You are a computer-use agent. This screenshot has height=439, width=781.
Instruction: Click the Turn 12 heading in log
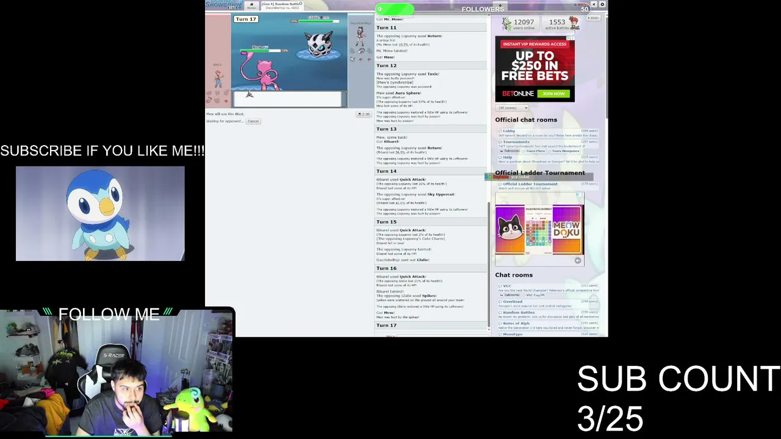(x=386, y=66)
